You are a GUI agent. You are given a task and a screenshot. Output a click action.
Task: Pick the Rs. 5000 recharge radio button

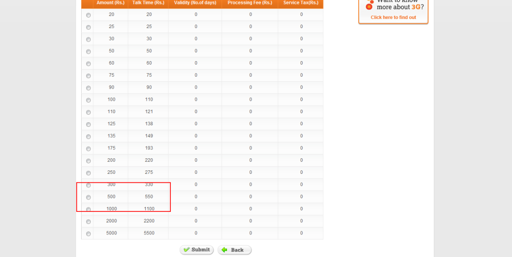click(89, 233)
